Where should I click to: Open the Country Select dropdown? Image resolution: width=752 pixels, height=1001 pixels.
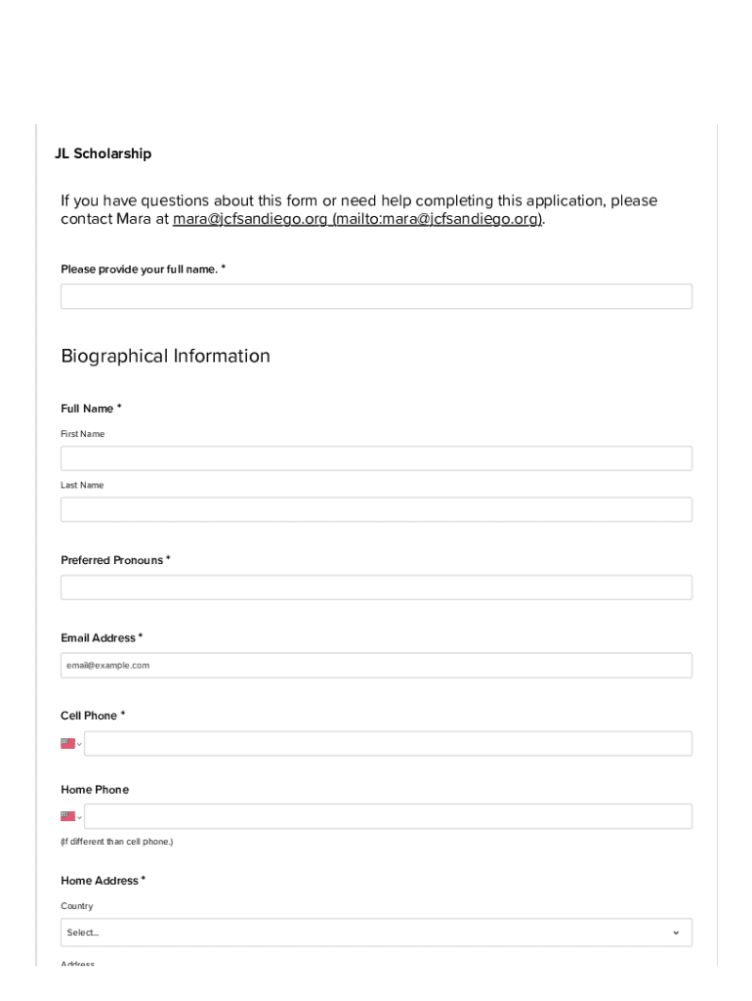point(376,933)
